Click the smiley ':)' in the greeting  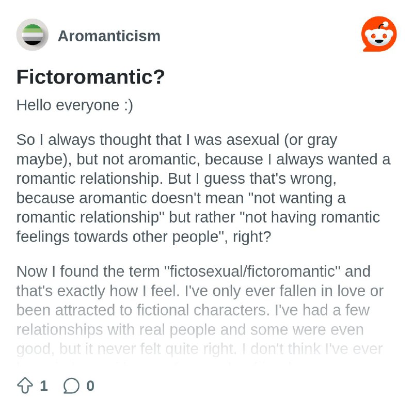pyautogui.click(x=129, y=105)
